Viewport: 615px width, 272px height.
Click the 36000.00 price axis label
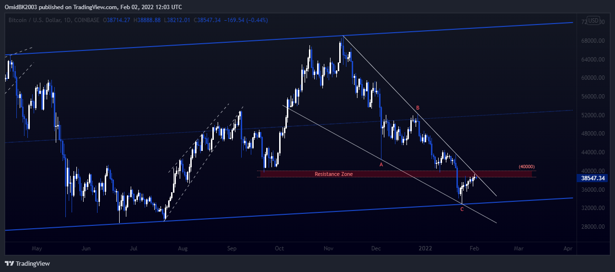tap(592, 190)
